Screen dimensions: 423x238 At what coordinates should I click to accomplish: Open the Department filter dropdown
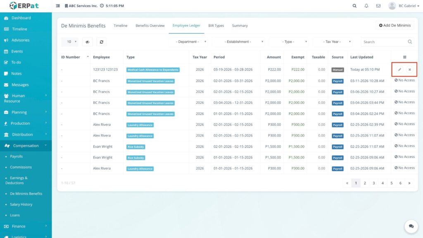(189, 42)
